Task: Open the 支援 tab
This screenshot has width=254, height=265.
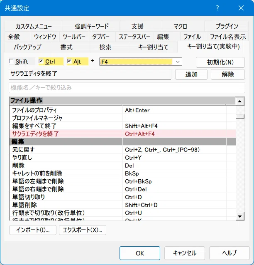Action: pos(137,26)
